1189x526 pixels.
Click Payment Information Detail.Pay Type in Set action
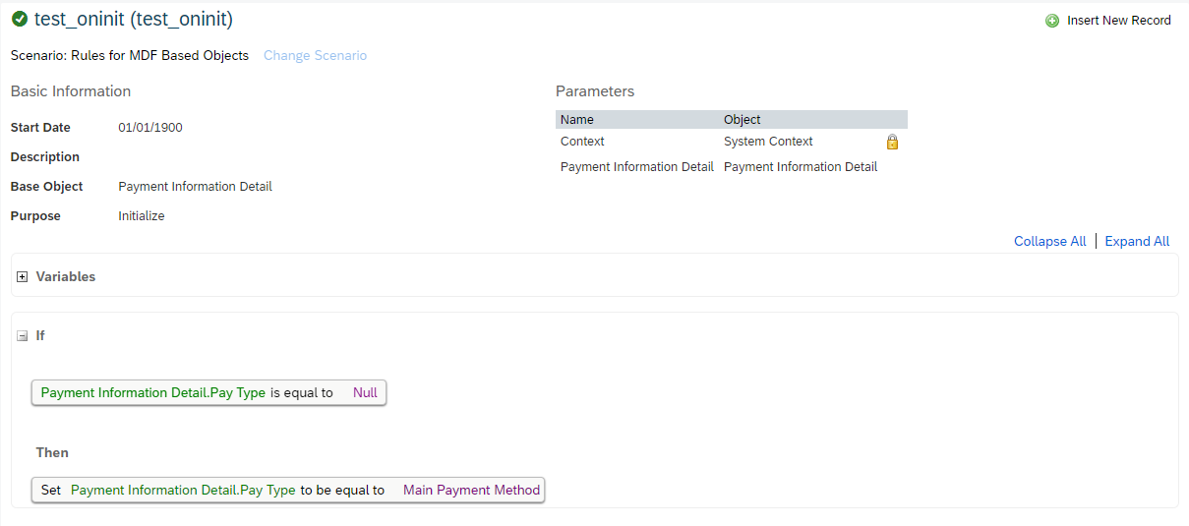click(183, 490)
